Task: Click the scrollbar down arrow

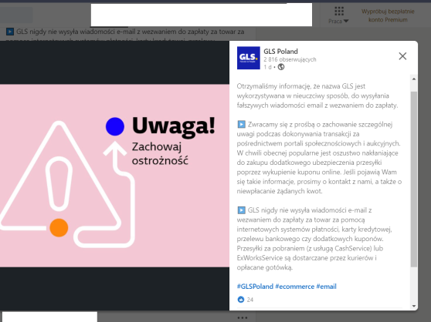Action: click(414, 306)
